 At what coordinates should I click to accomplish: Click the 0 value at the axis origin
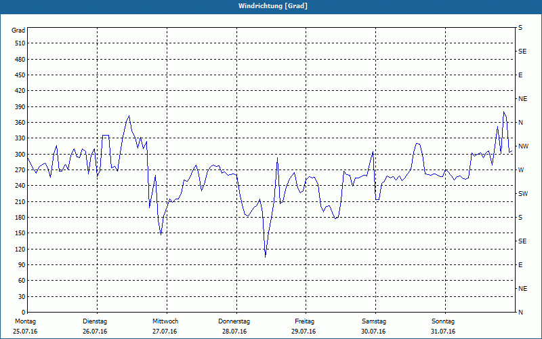(x=24, y=313)
